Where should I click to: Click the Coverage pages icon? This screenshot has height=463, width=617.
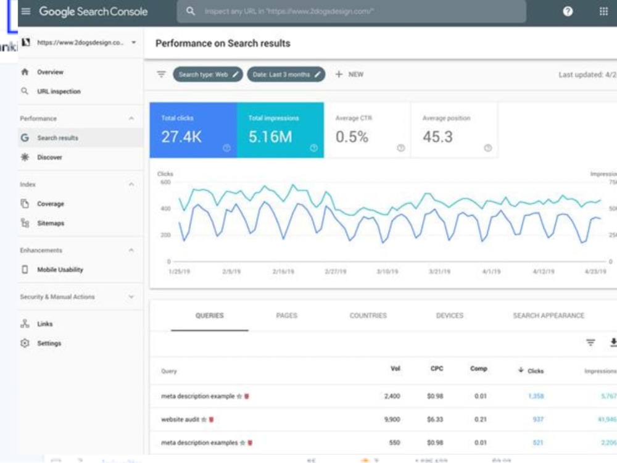pyautogui.click(x=25, y=204)
